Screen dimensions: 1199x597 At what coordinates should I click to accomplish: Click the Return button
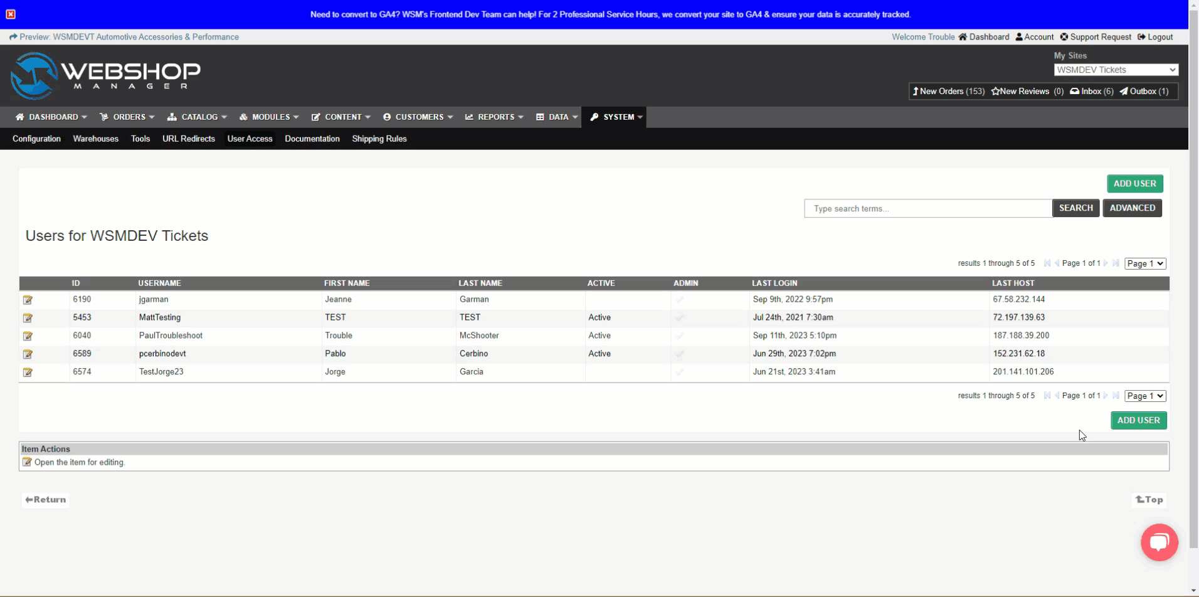[45, 500]
